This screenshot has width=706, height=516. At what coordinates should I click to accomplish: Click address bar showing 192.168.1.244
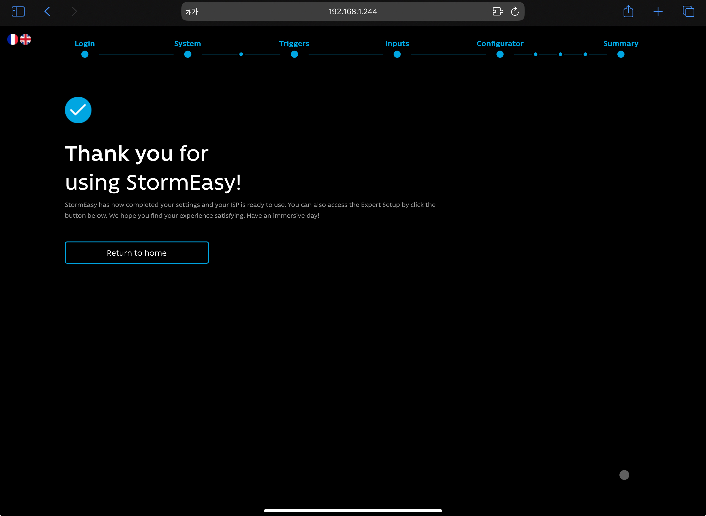[352, 12]
